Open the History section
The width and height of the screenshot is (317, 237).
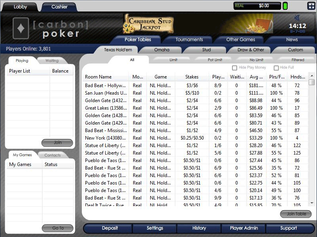199,228
